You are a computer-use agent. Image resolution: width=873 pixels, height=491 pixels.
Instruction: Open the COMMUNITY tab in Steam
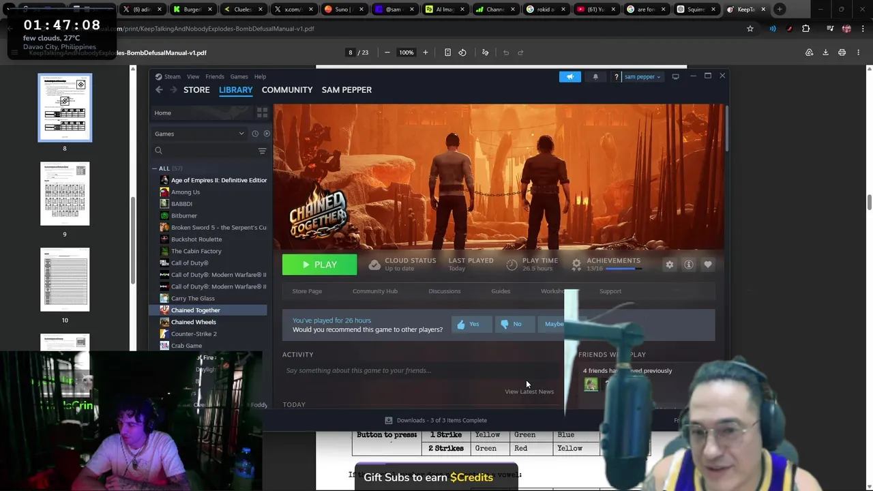[x=287, y=89]
